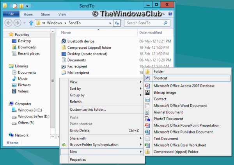Open the quick access toolbar dropdown arrow
This screenshot has height=165, width=234.
pos(27,6)
